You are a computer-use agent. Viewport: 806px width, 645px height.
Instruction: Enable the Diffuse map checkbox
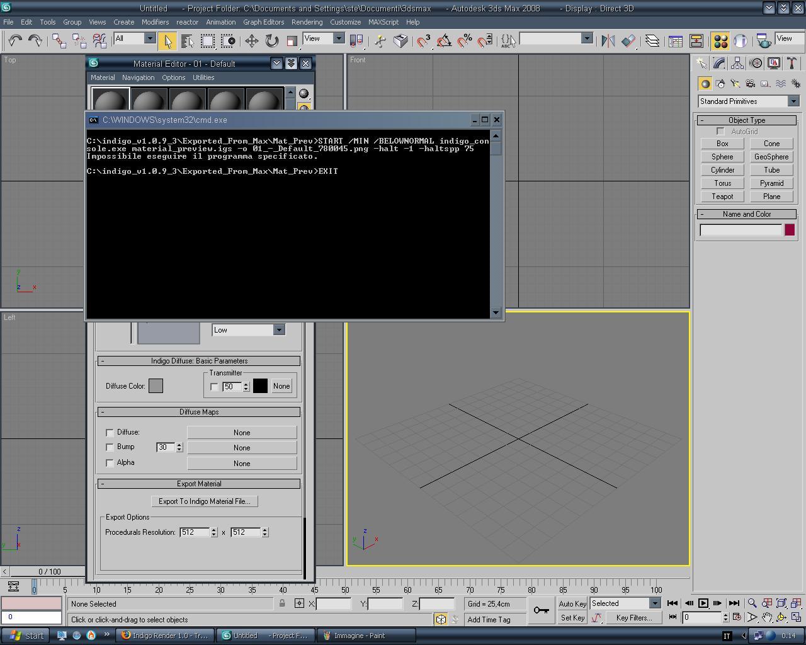(x=110, y=433)
